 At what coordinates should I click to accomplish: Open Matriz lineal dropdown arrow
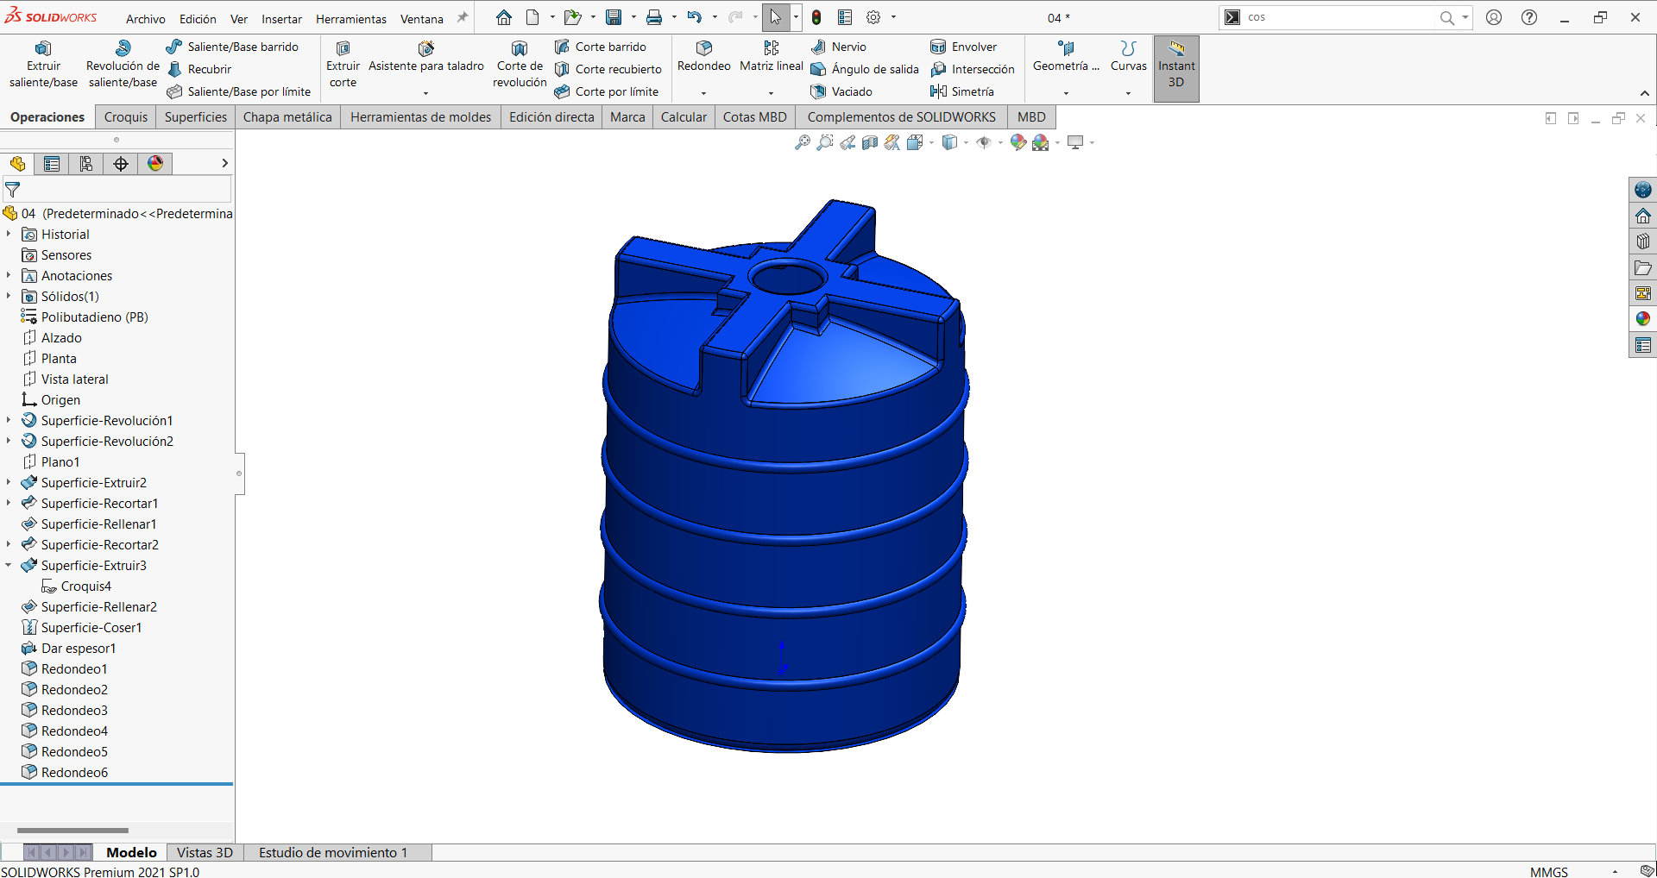pos(771,93)
